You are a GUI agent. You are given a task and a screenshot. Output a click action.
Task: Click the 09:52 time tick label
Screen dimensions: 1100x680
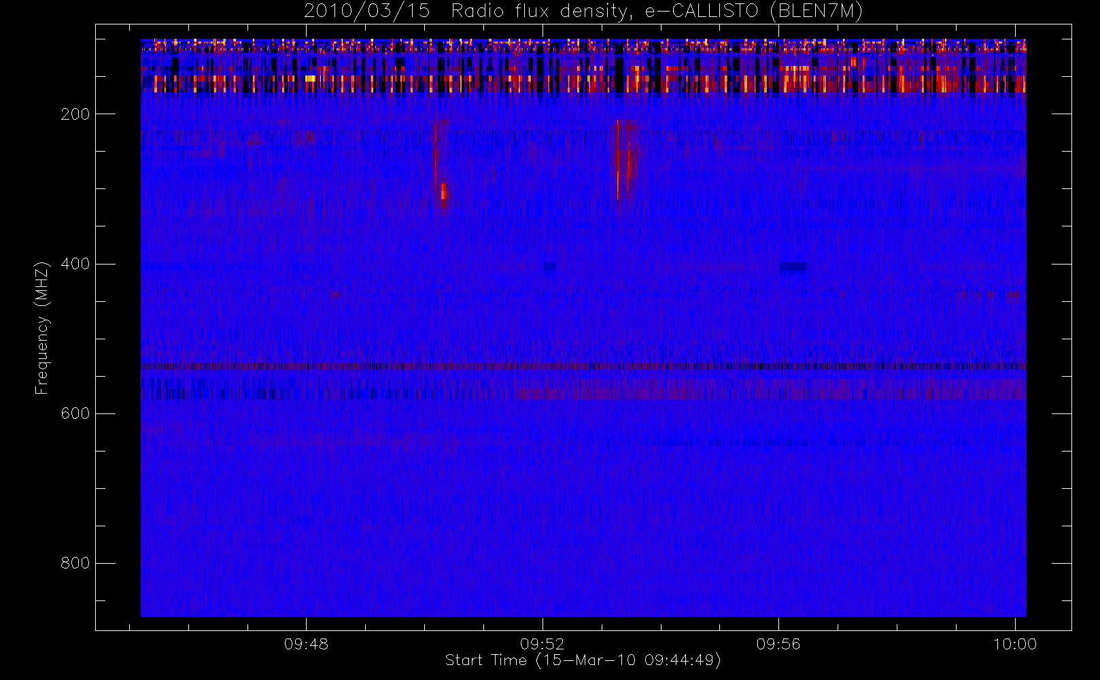tap(542, 643)
